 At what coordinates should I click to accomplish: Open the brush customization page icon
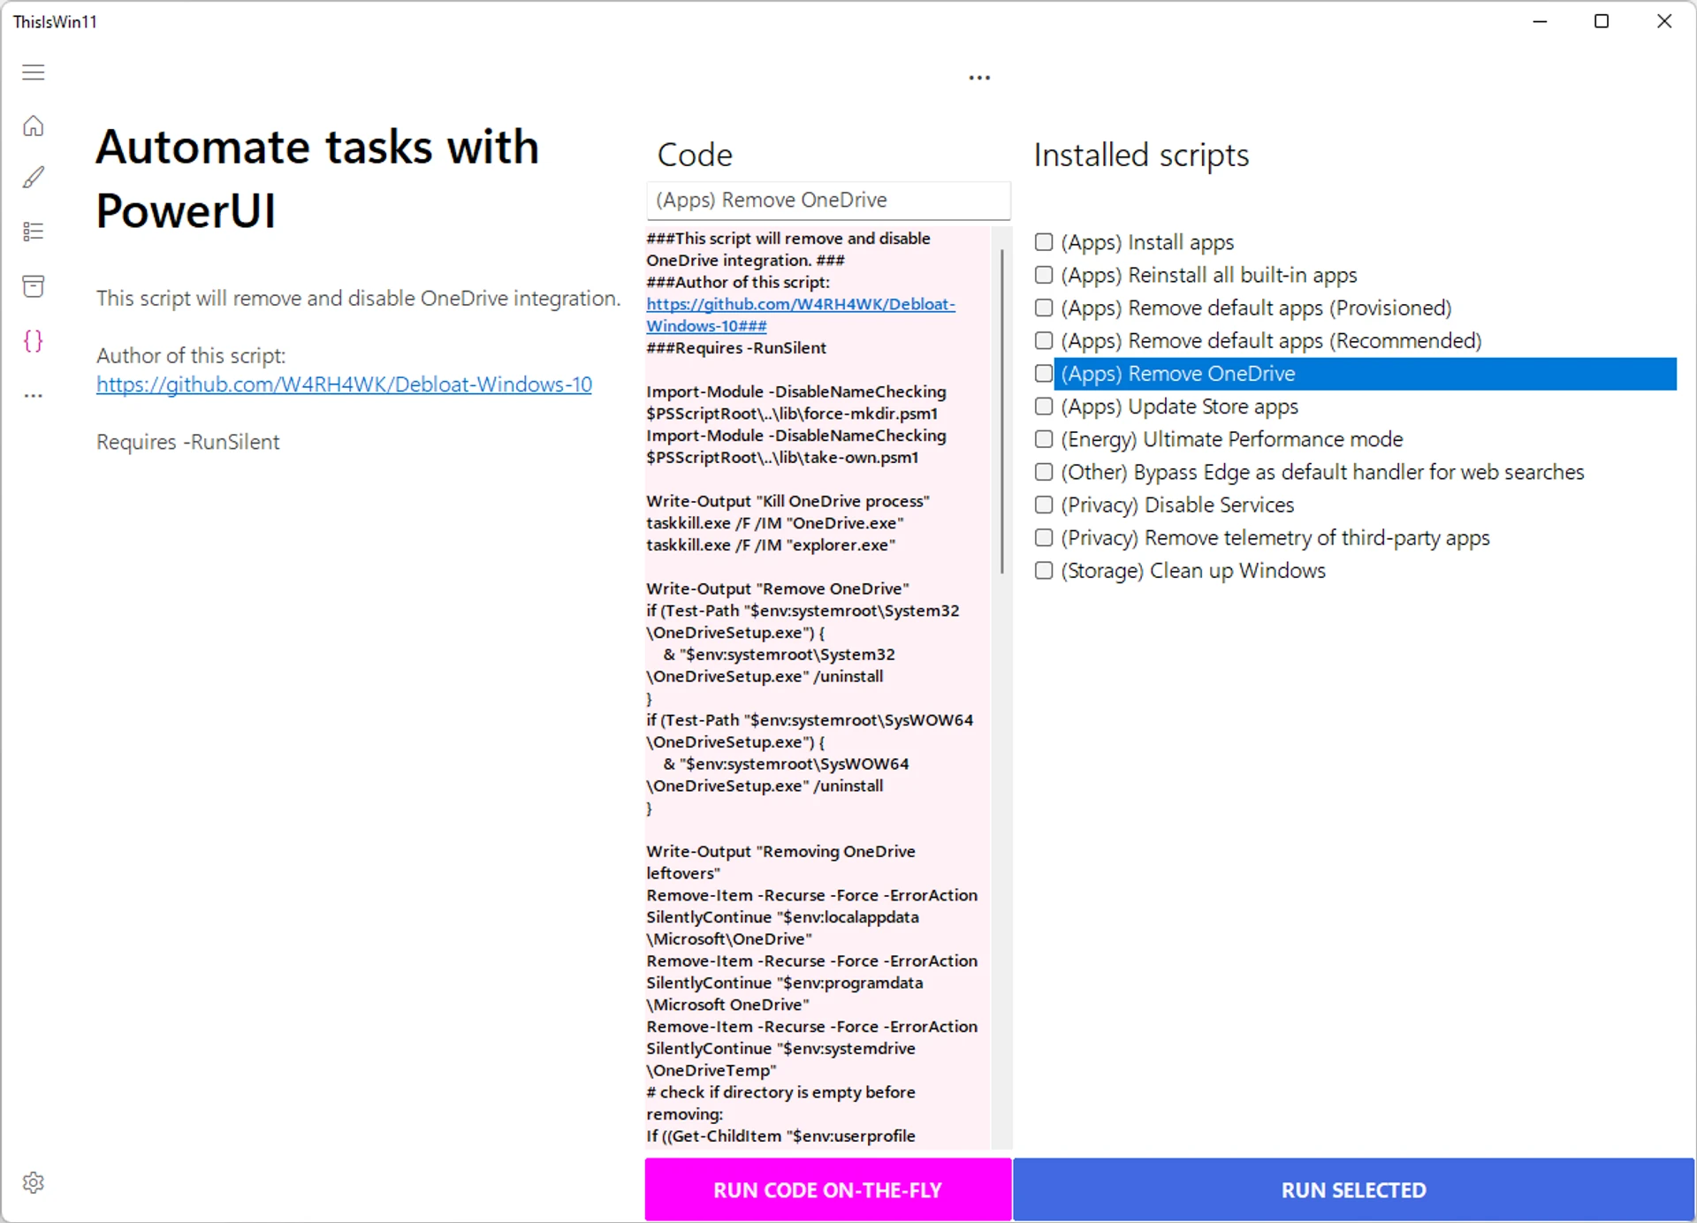click(34, 178)
